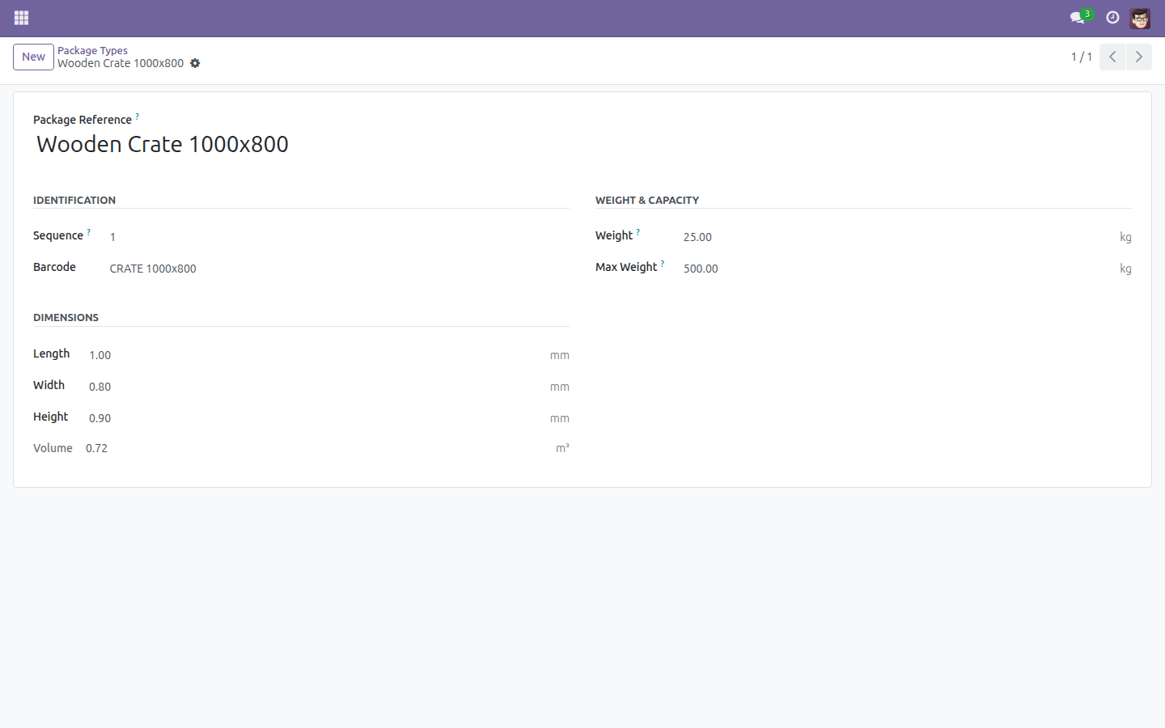The height and width of the screenshot is (728, 1165).
Task: Show Max Weight help question mark
Action: 663,264
